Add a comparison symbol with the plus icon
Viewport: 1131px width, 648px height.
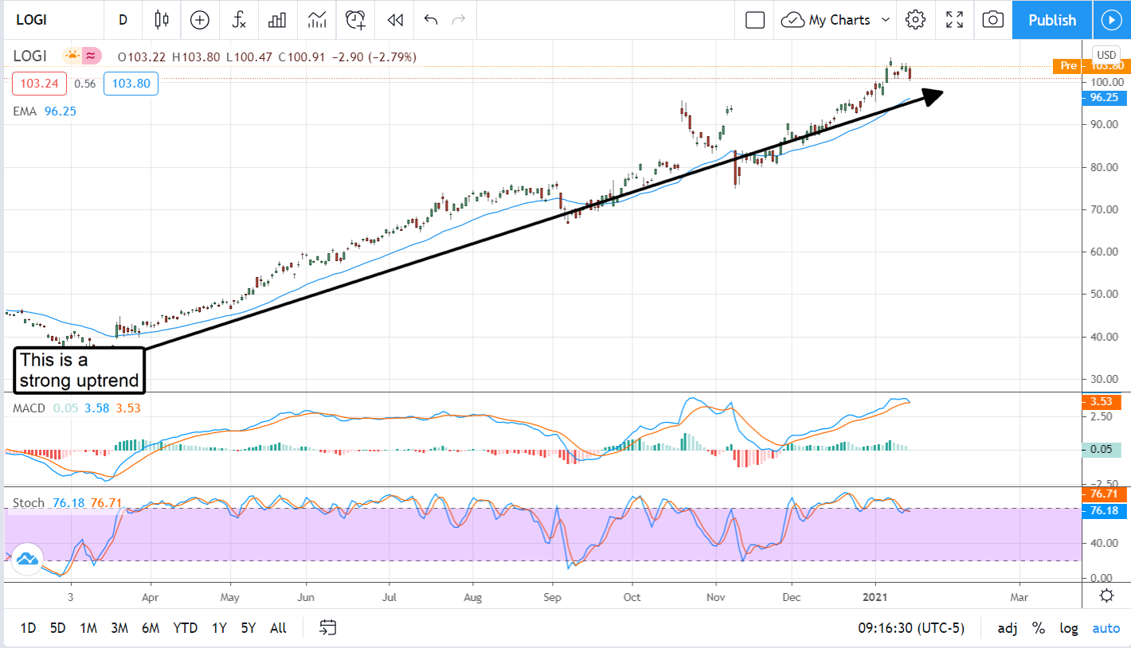199,20
